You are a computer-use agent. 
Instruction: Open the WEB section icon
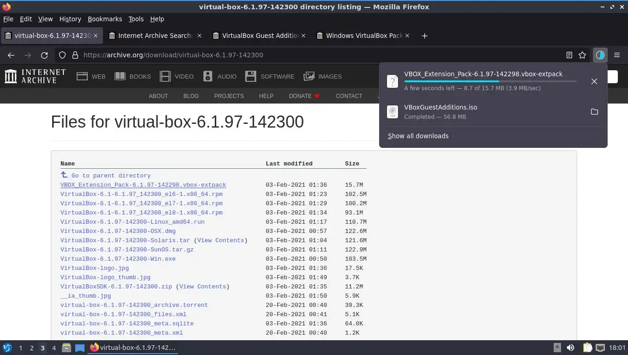[x=82, y=76]
